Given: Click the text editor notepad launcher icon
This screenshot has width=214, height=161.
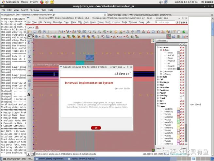Looking at the screenshot, I should pos(52,2).
